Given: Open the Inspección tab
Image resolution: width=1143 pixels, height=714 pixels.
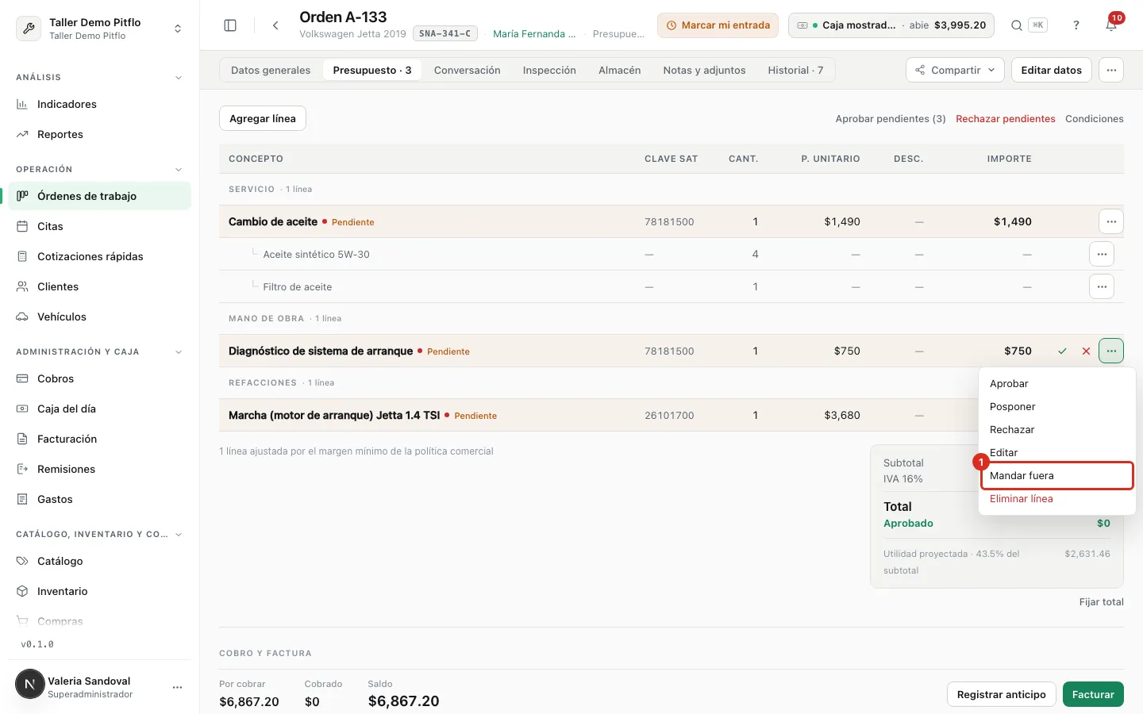Looking at the screenshot, I should coord(549,70).
